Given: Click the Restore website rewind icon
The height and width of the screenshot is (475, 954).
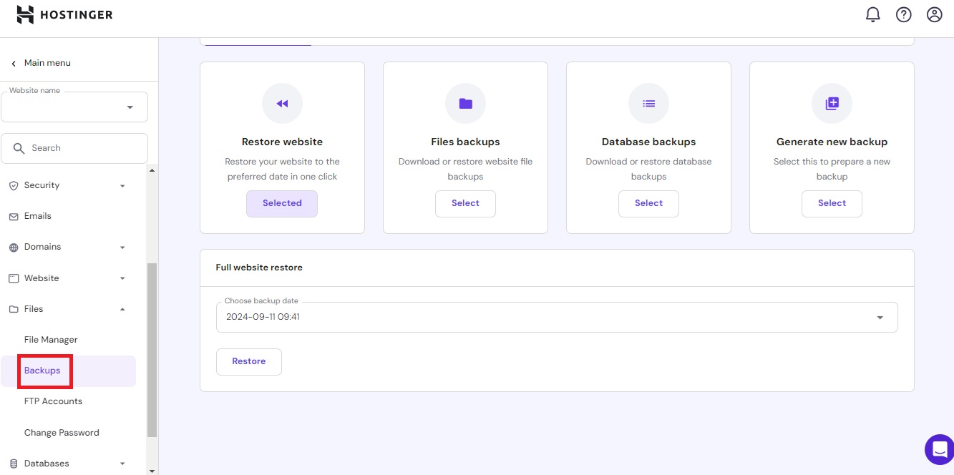Looking at the screenshot, I should pyautogui.click(x=282, y=104).
